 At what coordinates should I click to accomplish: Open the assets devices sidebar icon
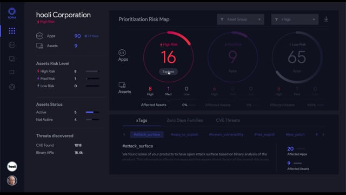[x=12, y=59]
